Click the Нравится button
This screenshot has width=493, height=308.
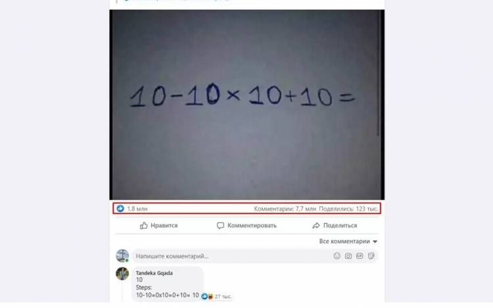point(159,226)
